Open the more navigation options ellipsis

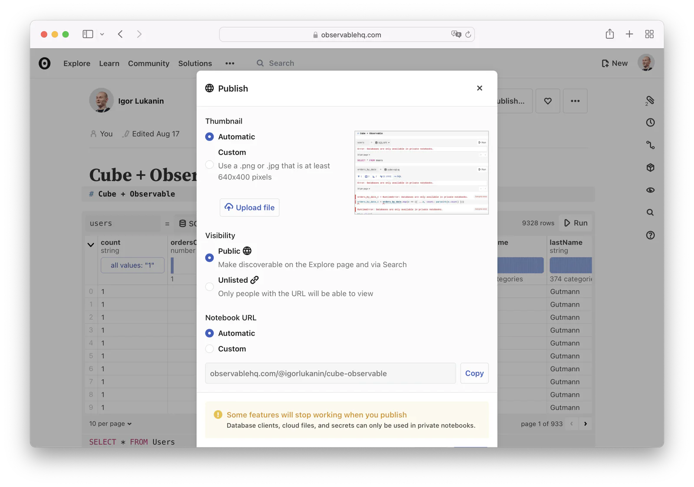[230, 63]
